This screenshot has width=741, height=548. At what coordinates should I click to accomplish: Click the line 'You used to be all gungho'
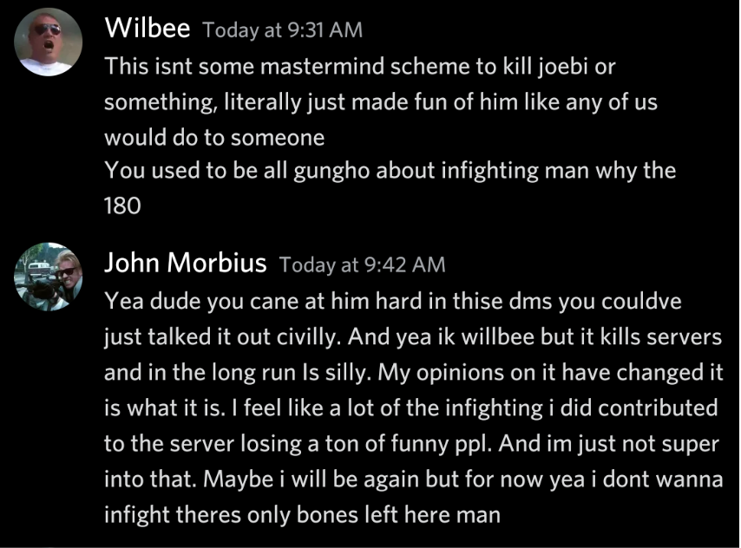[390, 171]
